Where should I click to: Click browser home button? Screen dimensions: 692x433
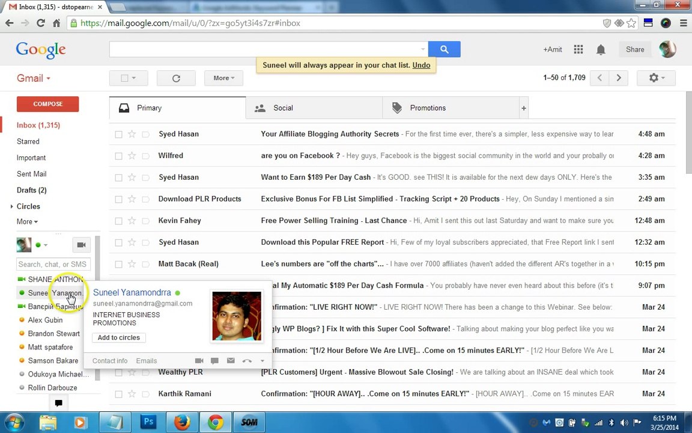tap(56, 23)
